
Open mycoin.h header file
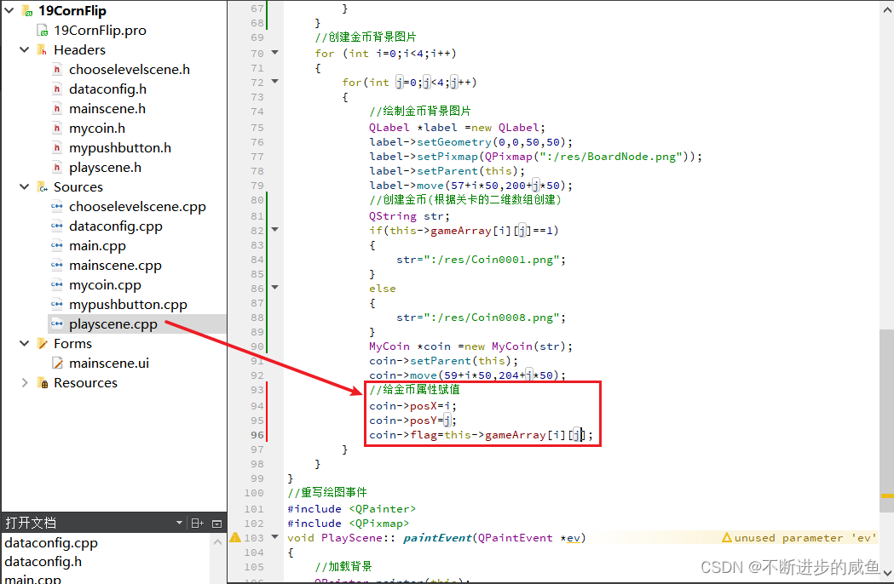click(x=97, y=129)
